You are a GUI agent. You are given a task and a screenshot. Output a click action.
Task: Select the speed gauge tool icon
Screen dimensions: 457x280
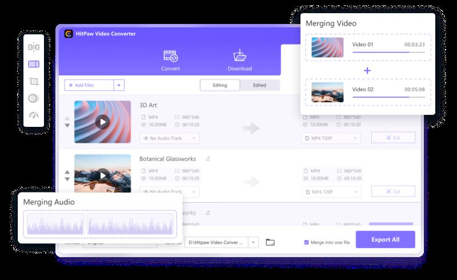(x=34, y=115)
